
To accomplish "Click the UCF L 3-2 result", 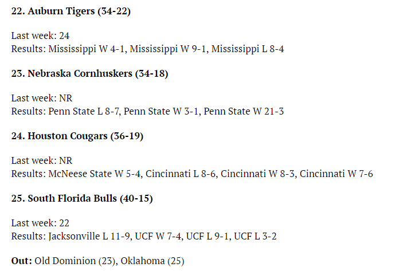I will pyautogui.click(x=255, y=237).
